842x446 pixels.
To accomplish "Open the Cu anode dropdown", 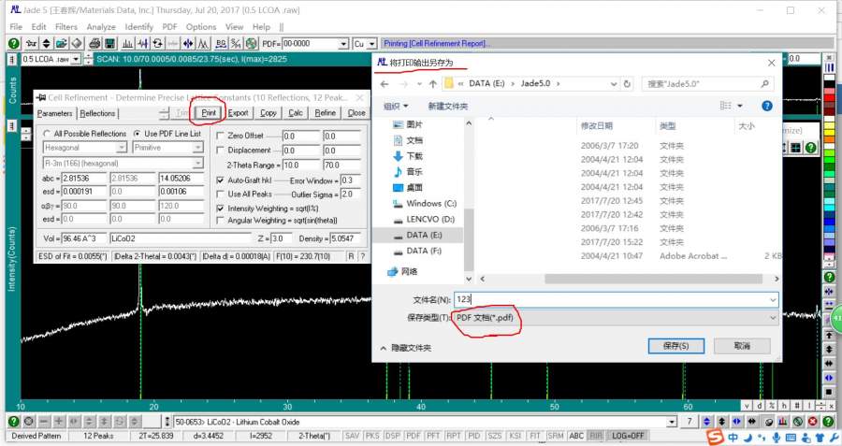I will click(371, 43).
